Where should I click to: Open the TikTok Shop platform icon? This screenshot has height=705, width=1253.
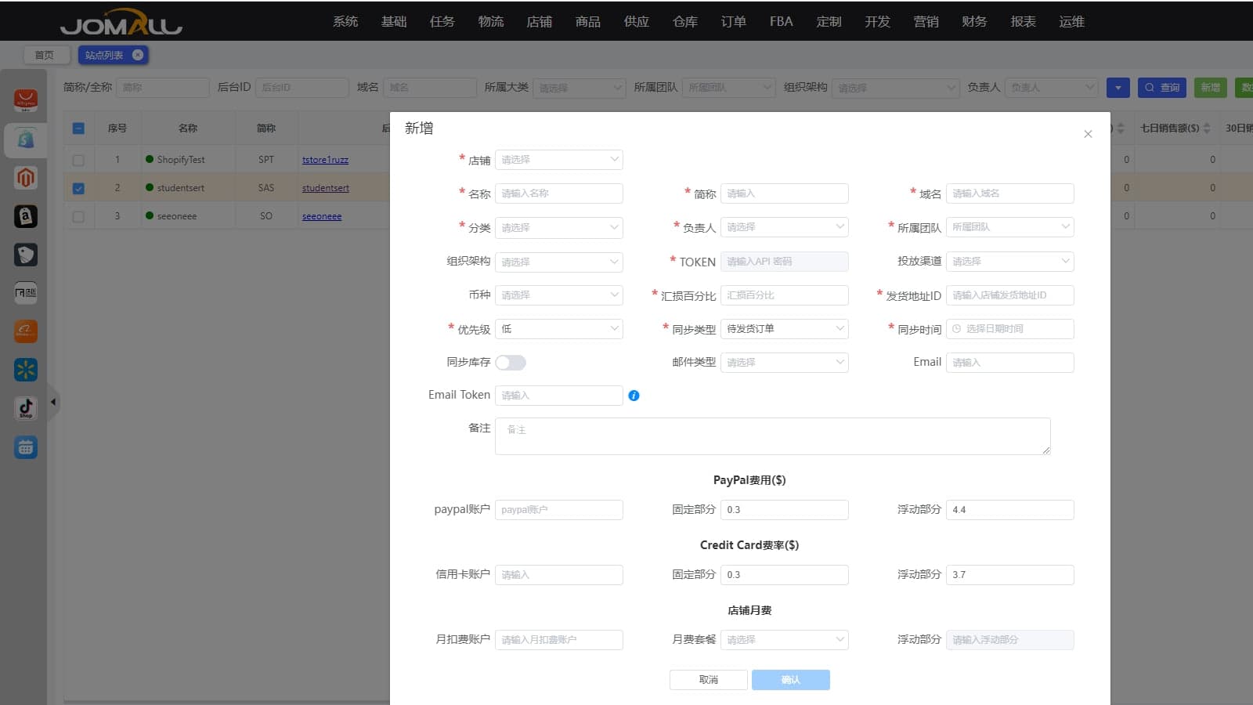click(26, 408)
